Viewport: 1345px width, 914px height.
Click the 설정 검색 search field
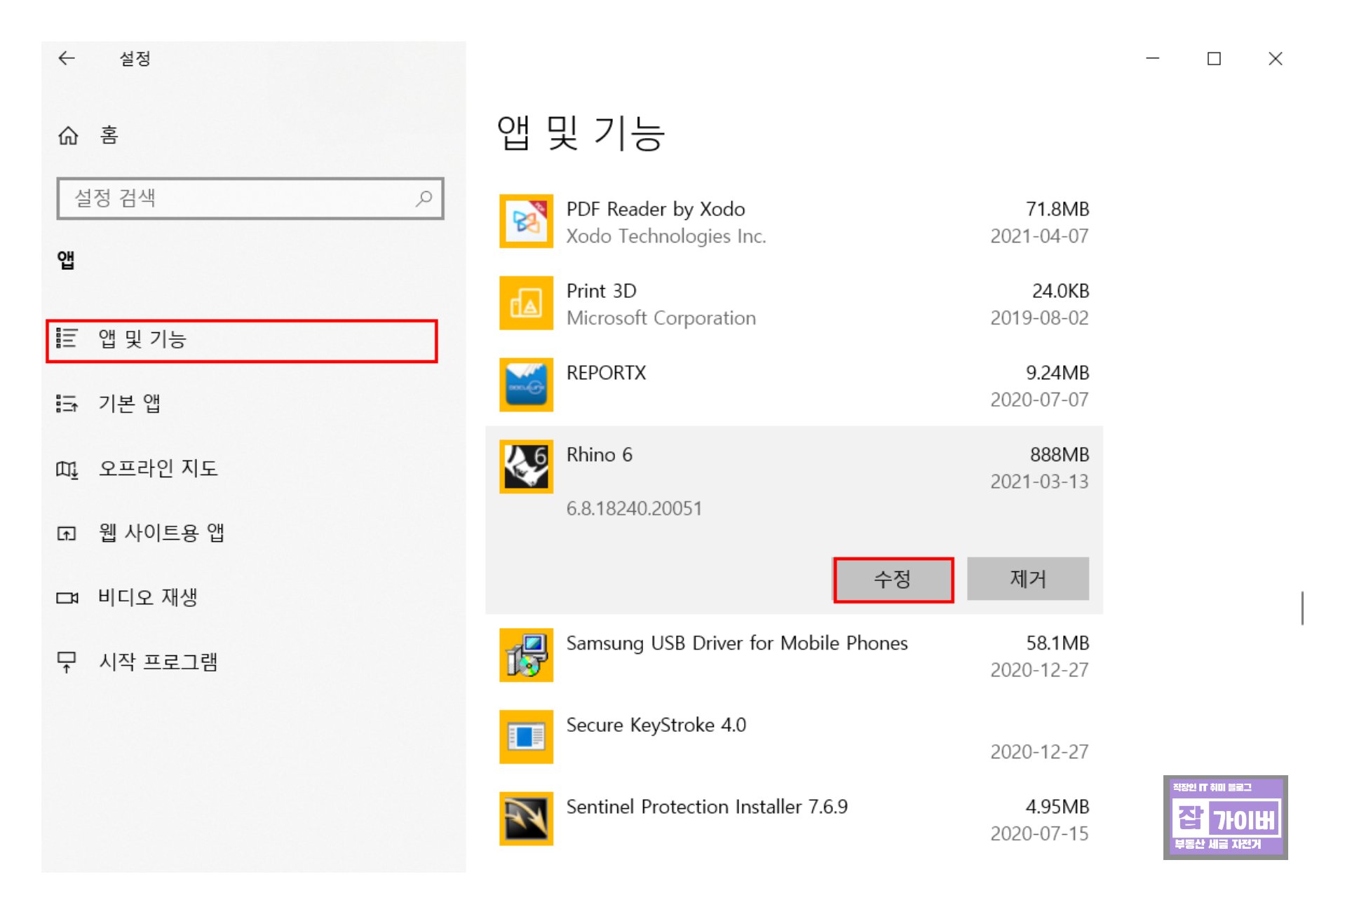(x=250, y=198)
